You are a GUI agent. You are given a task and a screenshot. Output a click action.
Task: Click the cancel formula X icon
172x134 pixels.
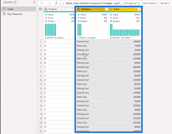42,3
